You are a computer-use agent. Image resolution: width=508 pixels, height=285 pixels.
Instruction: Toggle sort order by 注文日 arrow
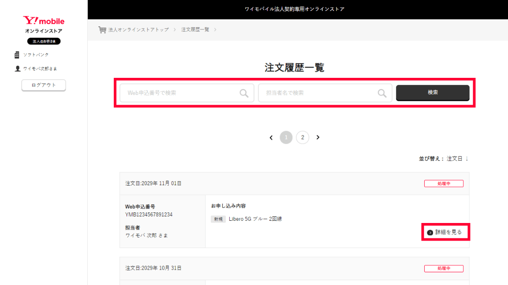pyautogui.click(x=467, y=158)
